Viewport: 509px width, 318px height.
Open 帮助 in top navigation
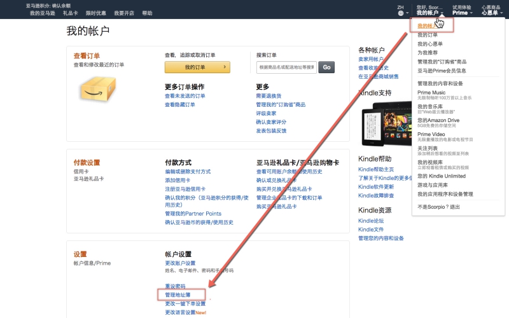pos(147,13)
